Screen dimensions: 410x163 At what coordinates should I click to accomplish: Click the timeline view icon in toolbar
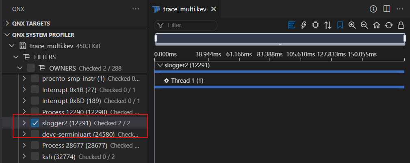[x=291, y=25]
